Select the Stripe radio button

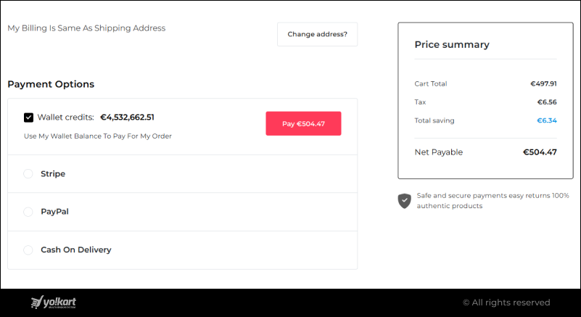tap(28, 174)
